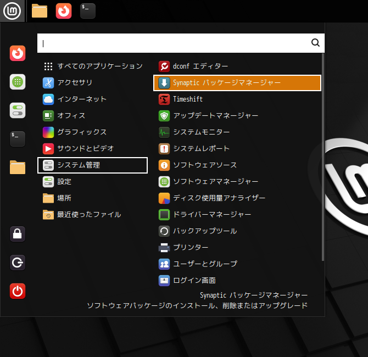Click the red power off icon
Viewport: 368px width, 357px height.
pos(18,291)
